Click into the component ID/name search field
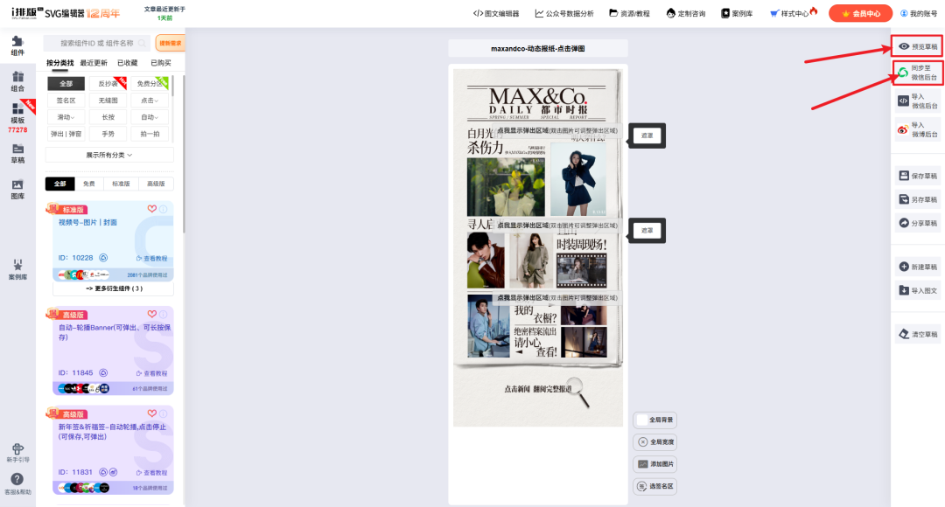945x507 pixels. click(x=96, y=44)
